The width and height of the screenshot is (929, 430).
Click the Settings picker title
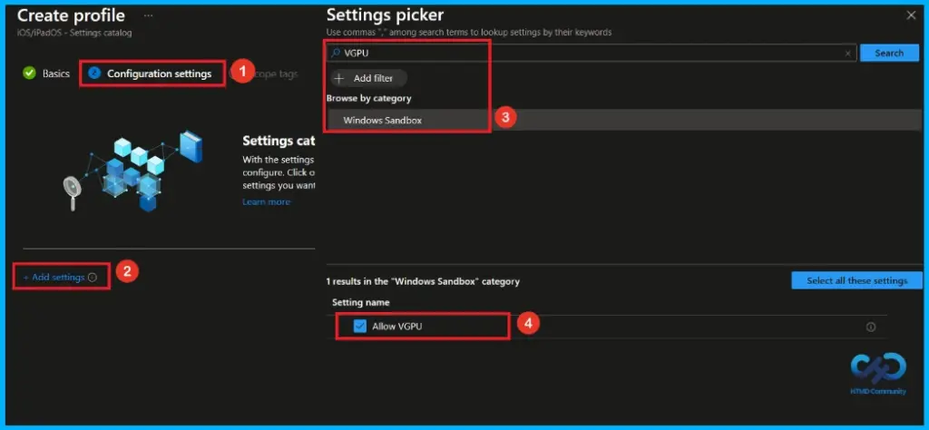[x=385, y=15]
